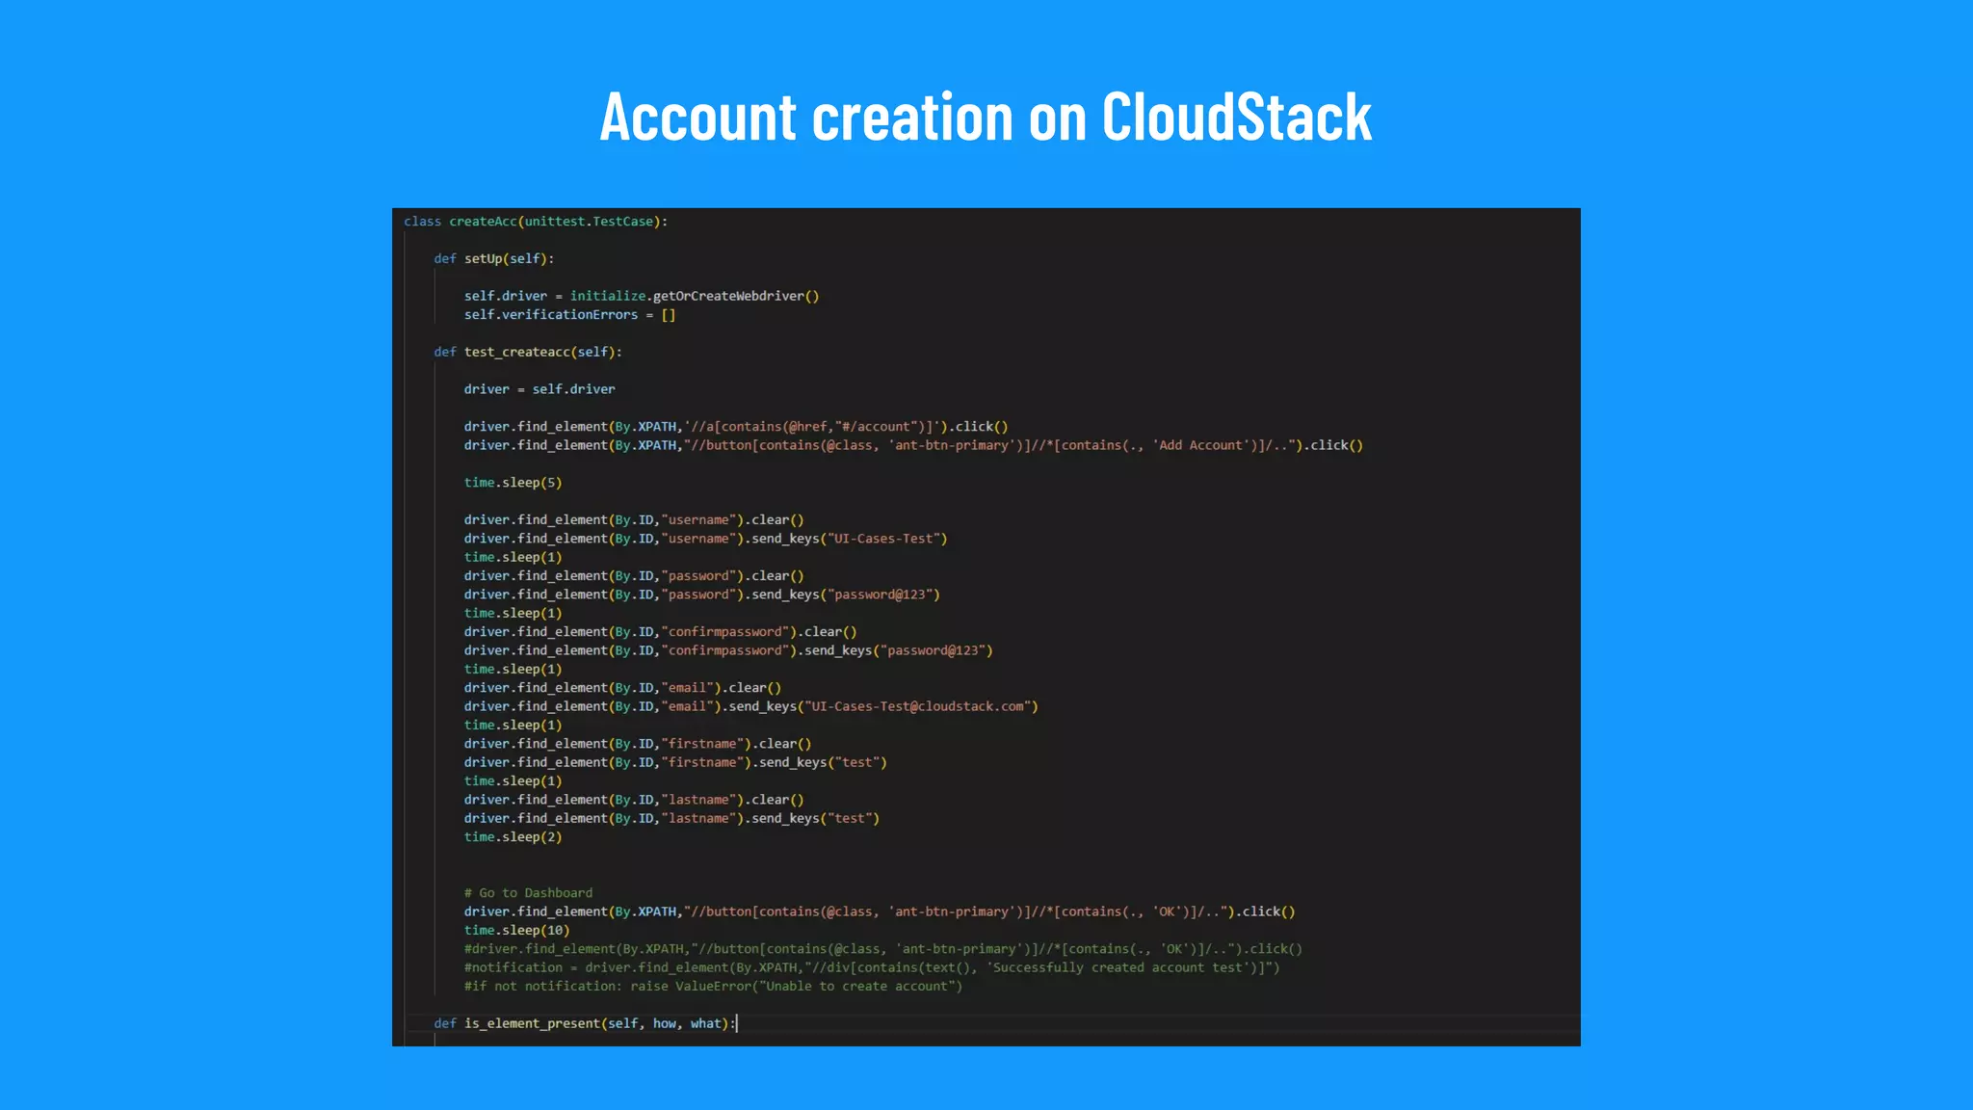The image size is (1973, 1110).
Task: Click the "firstname").send_keys("test") line
Action: click(x=675, y=762)
